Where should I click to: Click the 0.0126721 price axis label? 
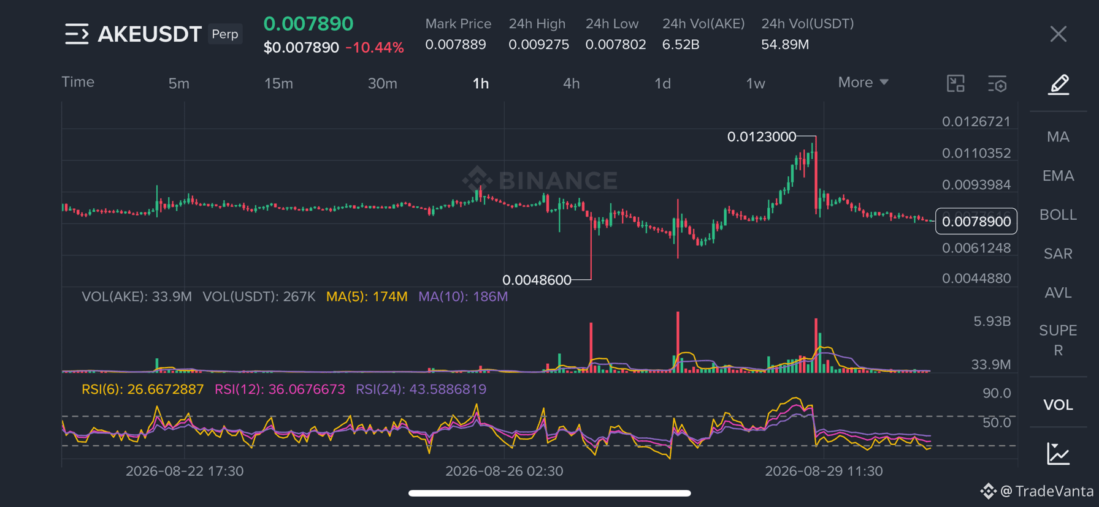(976, 121)
